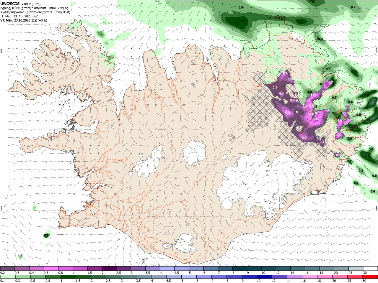Click the 'UWC/ECDS: Vindur (10m)' title text
Image resolution: width=378 pixels, height=283 pixels.
[21, 4]
